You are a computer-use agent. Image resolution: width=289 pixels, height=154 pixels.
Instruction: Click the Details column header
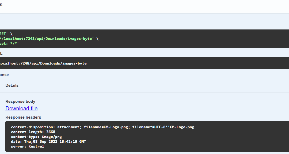(x=12, y=85)
